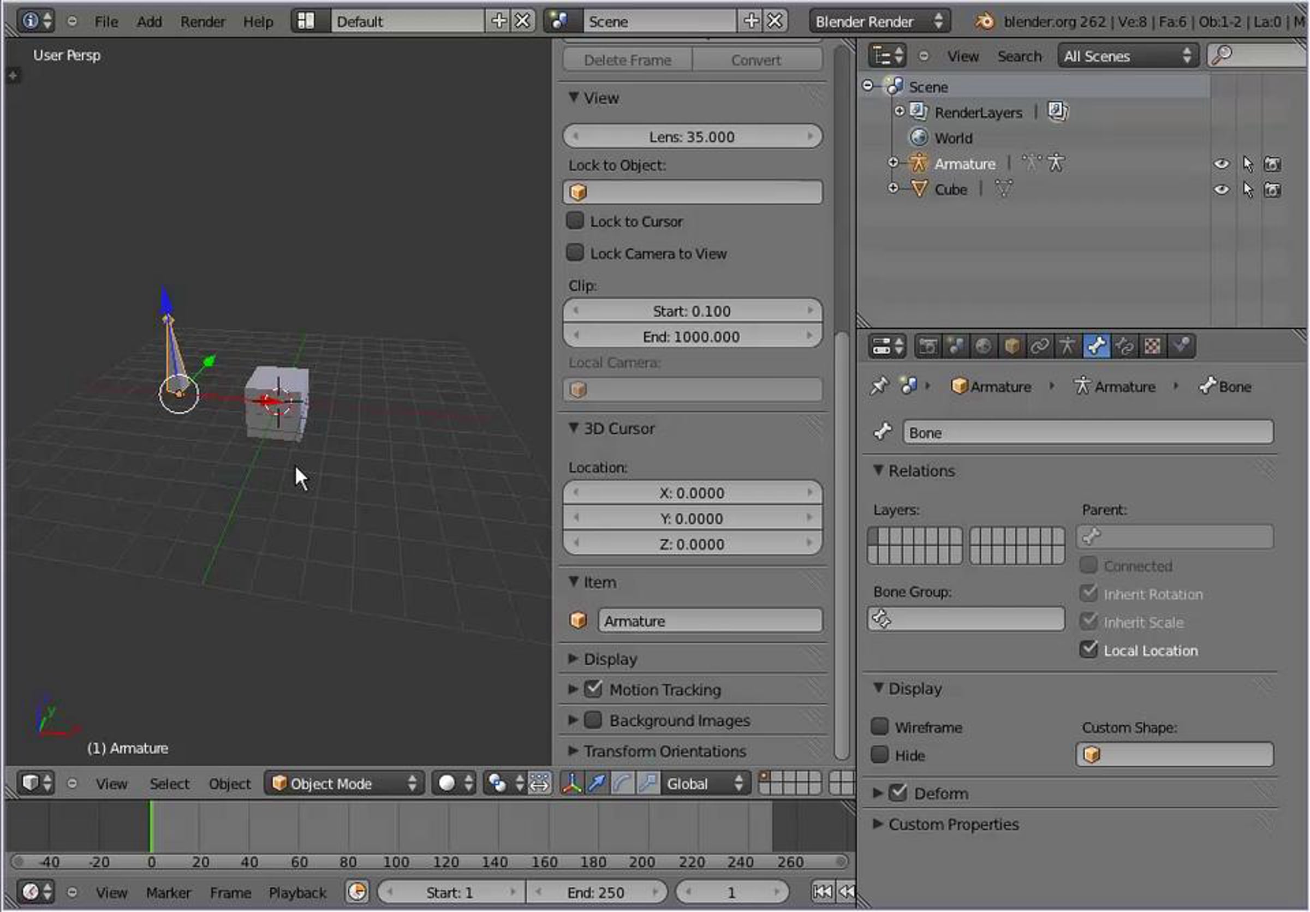Open the Bone Constraints properties tab

tap(1124, 346)
